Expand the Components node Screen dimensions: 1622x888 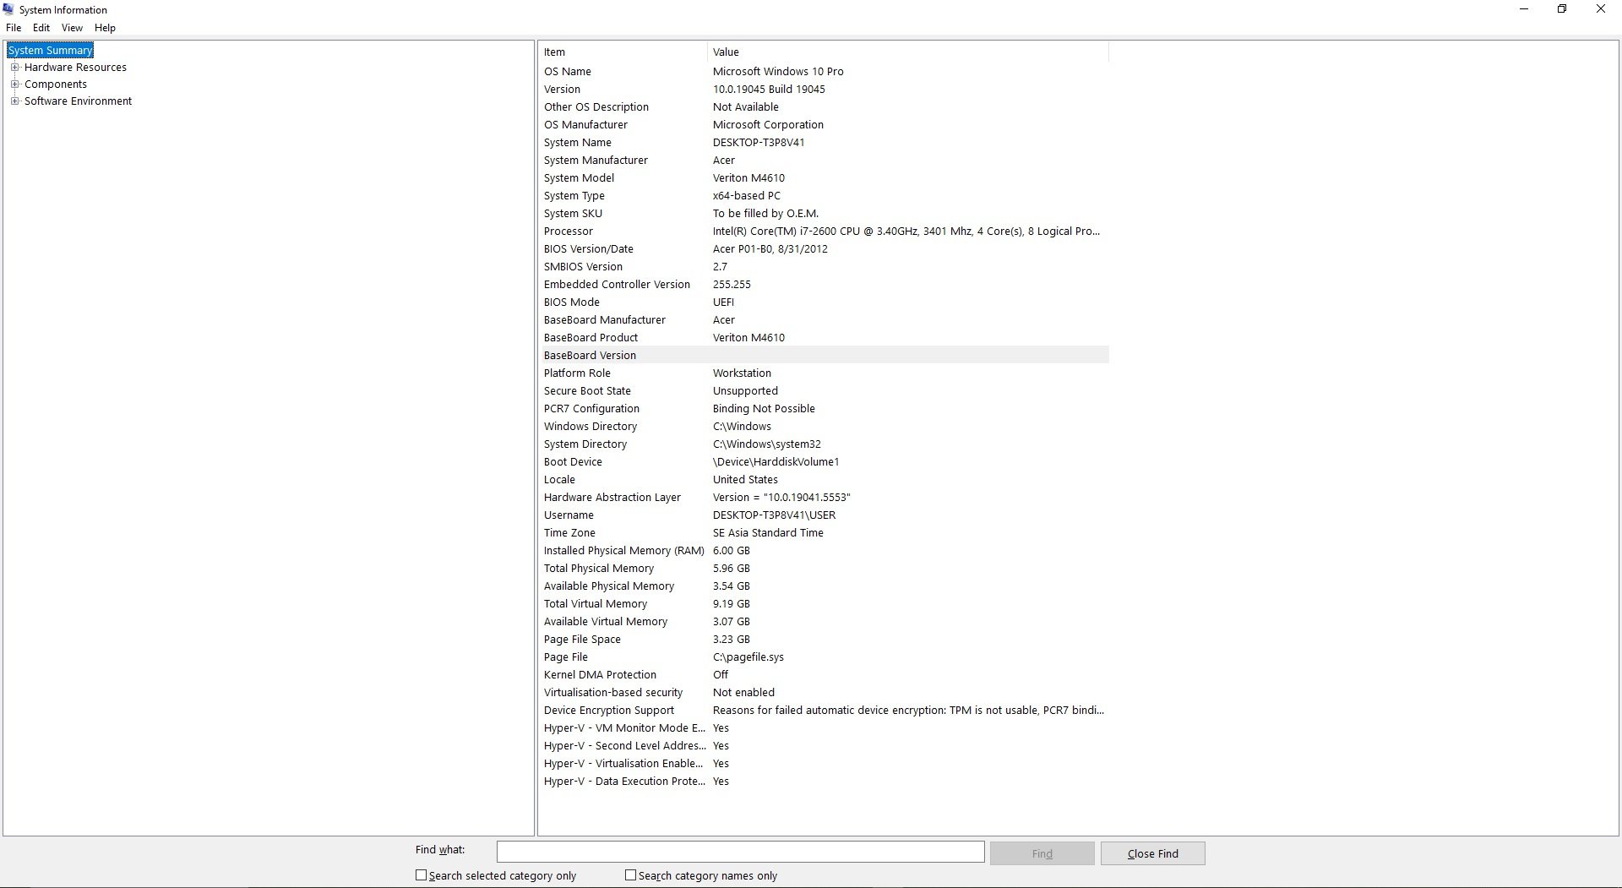coord(14,84)
